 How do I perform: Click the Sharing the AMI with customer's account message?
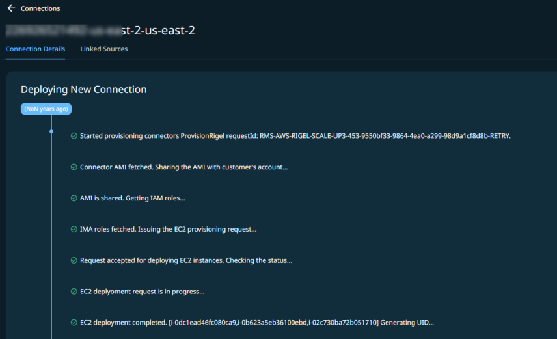(183, 167)
